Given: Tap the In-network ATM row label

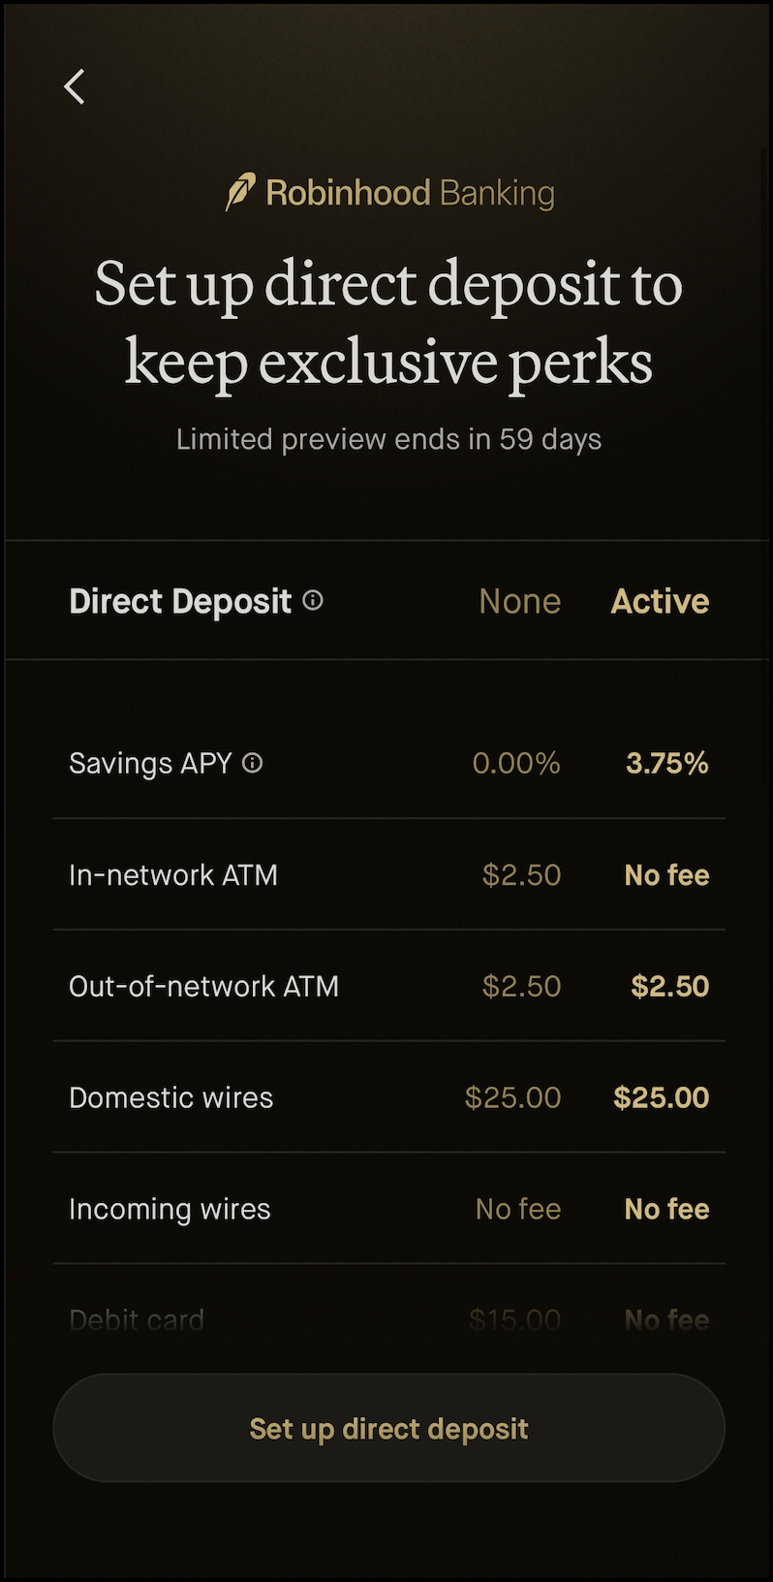Looking at the screenshot, I should click(173, 875).
